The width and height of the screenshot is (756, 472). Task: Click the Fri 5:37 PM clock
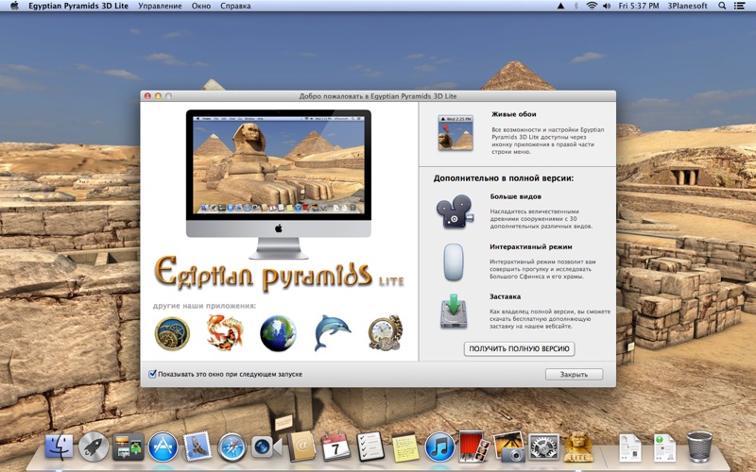coord(639,6)
